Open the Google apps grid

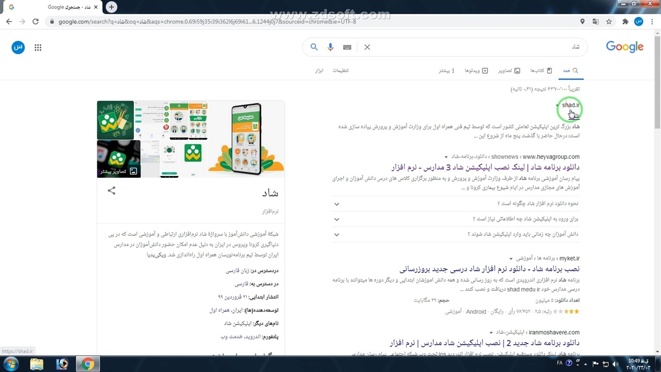[38, 48]
